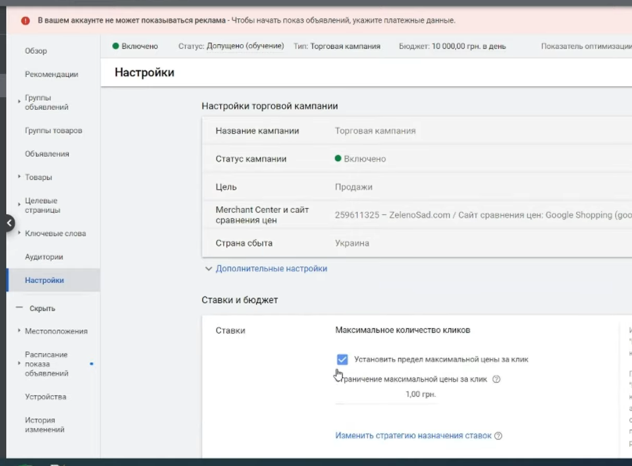
Task: Click help icon next to max CPC limit
Action: (x=496, y=380)
